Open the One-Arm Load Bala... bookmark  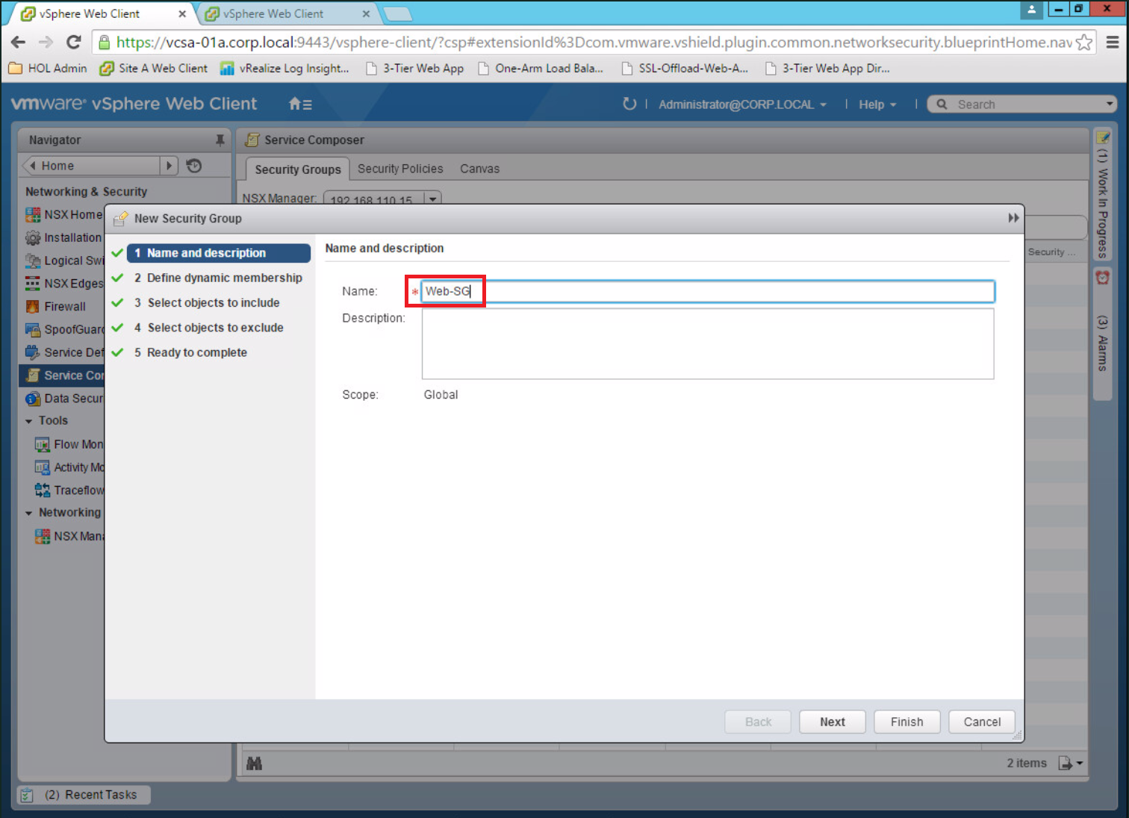click(541, 68)
